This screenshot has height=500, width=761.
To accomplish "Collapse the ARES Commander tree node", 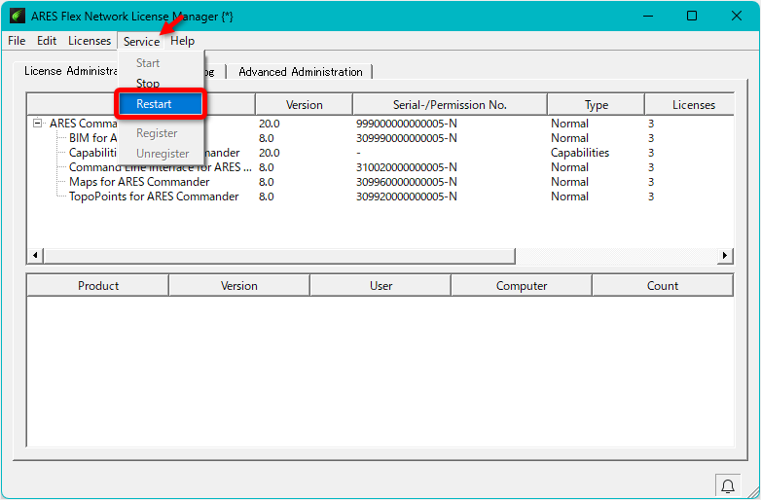I will 37,124.
